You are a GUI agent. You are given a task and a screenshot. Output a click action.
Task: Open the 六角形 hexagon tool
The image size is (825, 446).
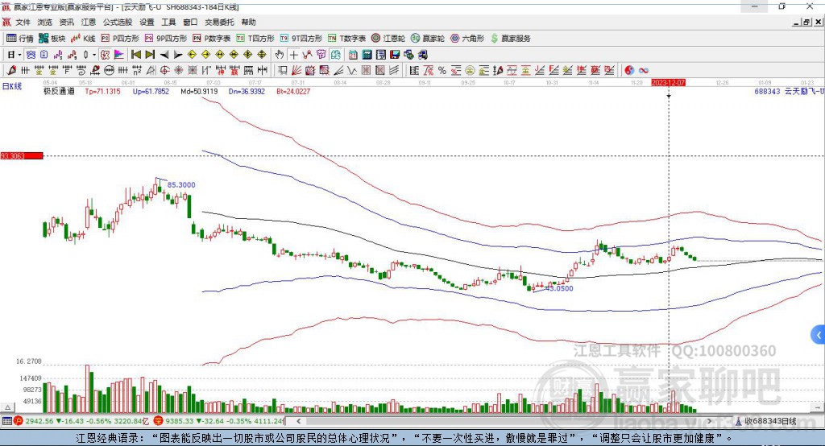pos(466,39)
